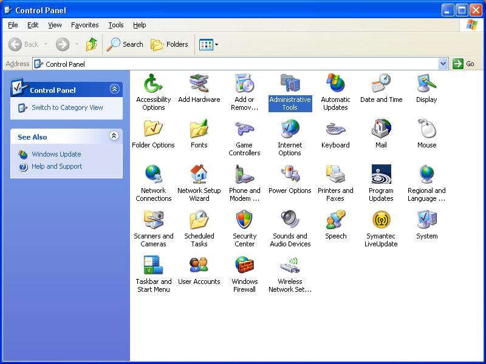Open the Views dropdown in toolbar

[x=208, y=44]
